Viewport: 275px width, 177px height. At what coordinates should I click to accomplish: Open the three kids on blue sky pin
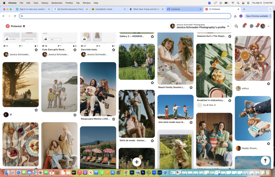[x=175, y=107]
